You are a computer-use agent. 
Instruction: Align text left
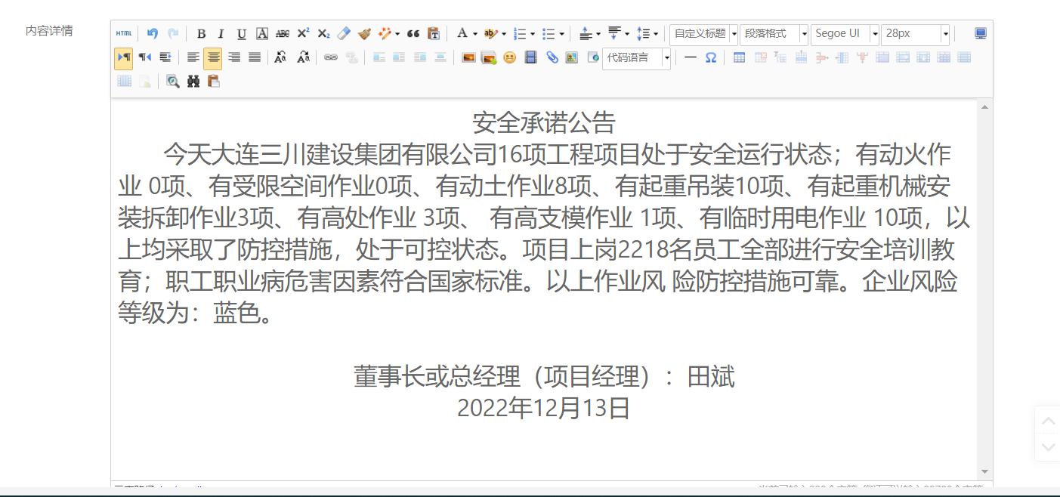[193, 57]
